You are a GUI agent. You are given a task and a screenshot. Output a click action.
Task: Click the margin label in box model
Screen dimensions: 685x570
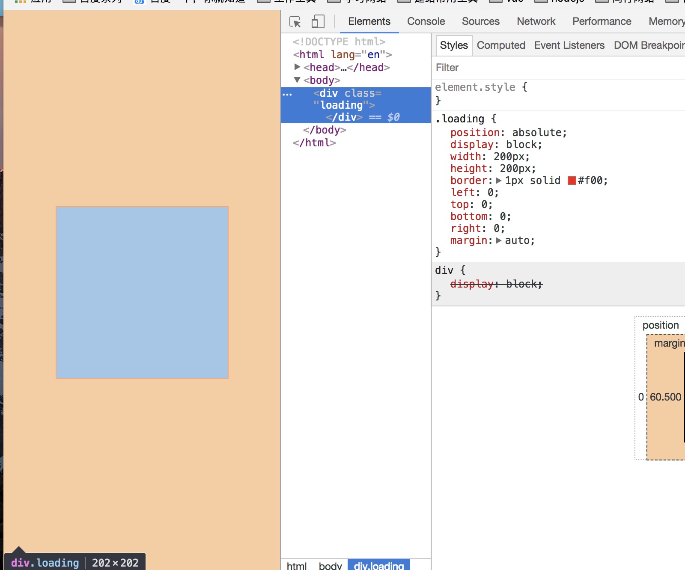tap(670, 343)
